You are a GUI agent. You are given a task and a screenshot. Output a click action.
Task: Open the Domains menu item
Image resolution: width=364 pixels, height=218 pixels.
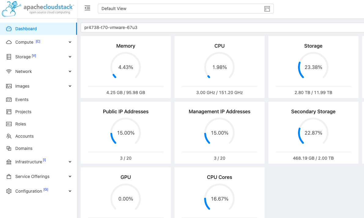pyautogui.click(x=39, y=148)
